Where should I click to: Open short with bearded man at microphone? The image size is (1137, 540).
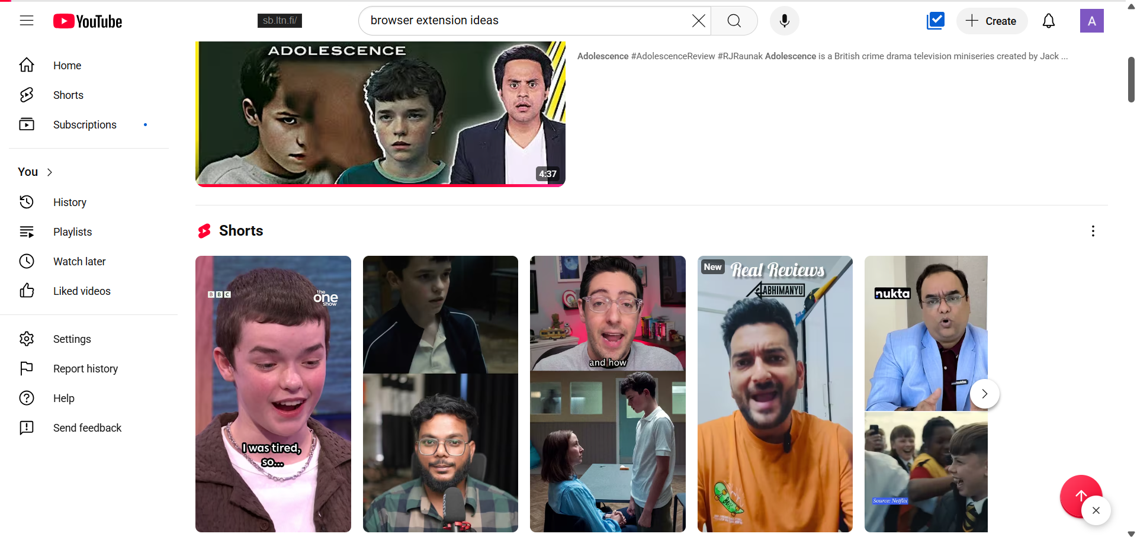pyautogui.click(x=441, y=394)
